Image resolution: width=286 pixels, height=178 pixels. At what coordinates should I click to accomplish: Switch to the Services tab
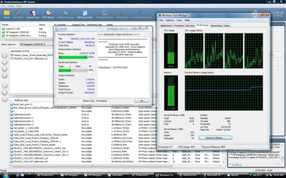coord(190,25)
